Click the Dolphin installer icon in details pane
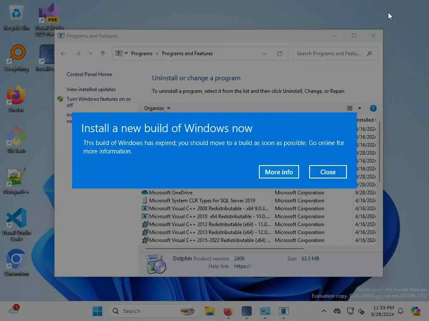This screenshot has width=429, height=321. coord(156,263)
